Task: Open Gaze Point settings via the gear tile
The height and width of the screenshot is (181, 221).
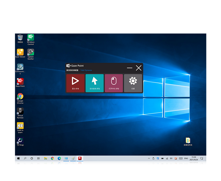Action: 133,83
